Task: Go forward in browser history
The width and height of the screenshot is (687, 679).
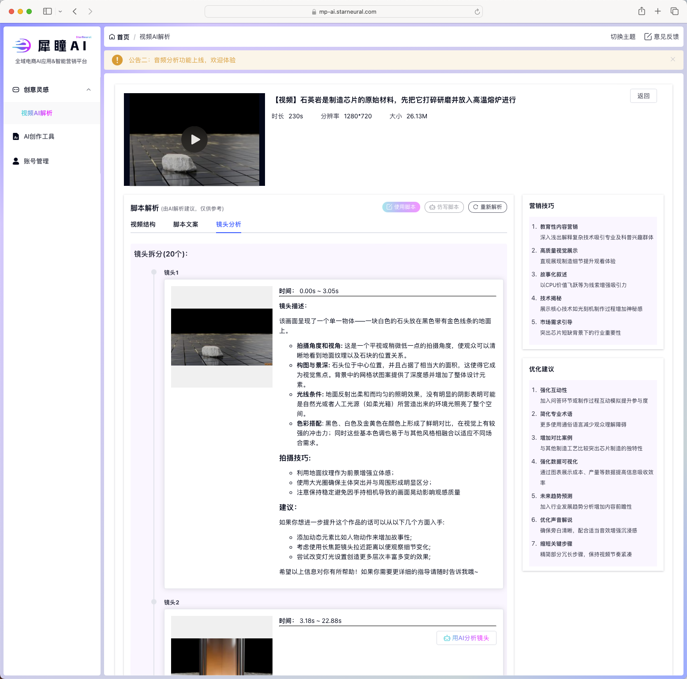Action: (x=90, y=11)
